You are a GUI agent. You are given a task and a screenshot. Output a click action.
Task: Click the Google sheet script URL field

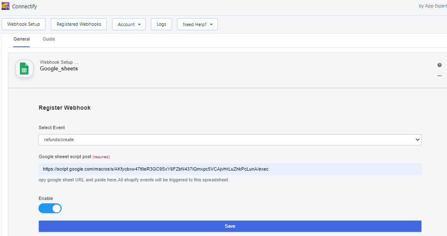(x=230, y=169)
